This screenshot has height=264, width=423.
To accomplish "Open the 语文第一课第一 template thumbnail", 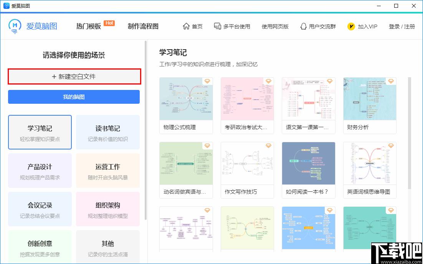I will (x=309, y=99).
